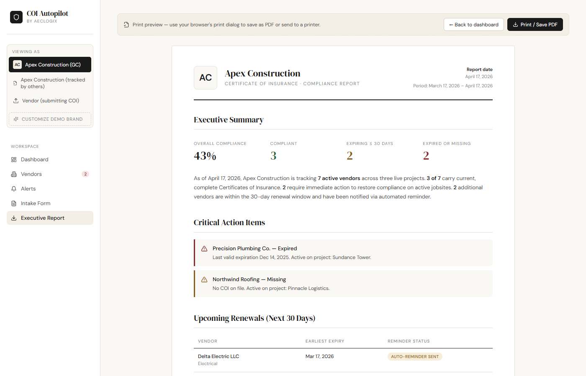Click the AC avatar in the sidebar
This screenshot has width=586, height=376.
tap(17, 64)
